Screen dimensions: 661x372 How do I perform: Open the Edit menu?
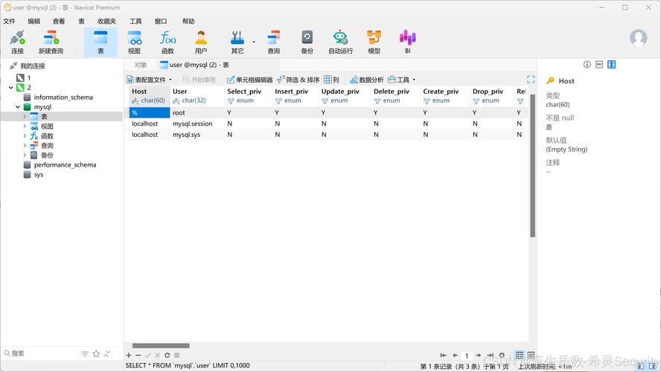coord(33,21)
